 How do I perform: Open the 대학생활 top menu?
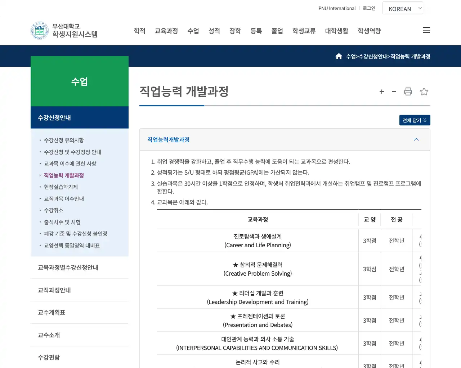(x=337, y=31)
